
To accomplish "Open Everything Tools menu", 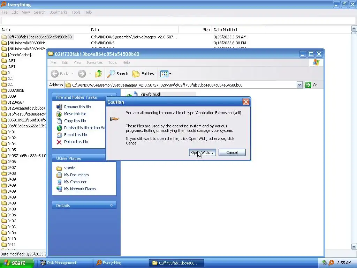I will (76, 12).
